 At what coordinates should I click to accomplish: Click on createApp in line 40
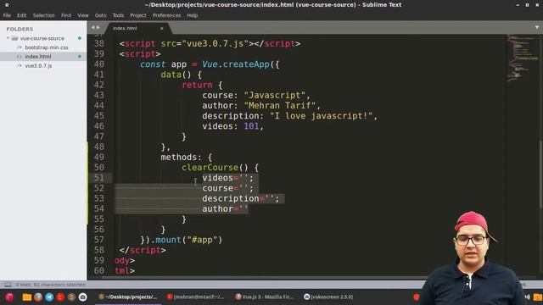click(246, 64)
